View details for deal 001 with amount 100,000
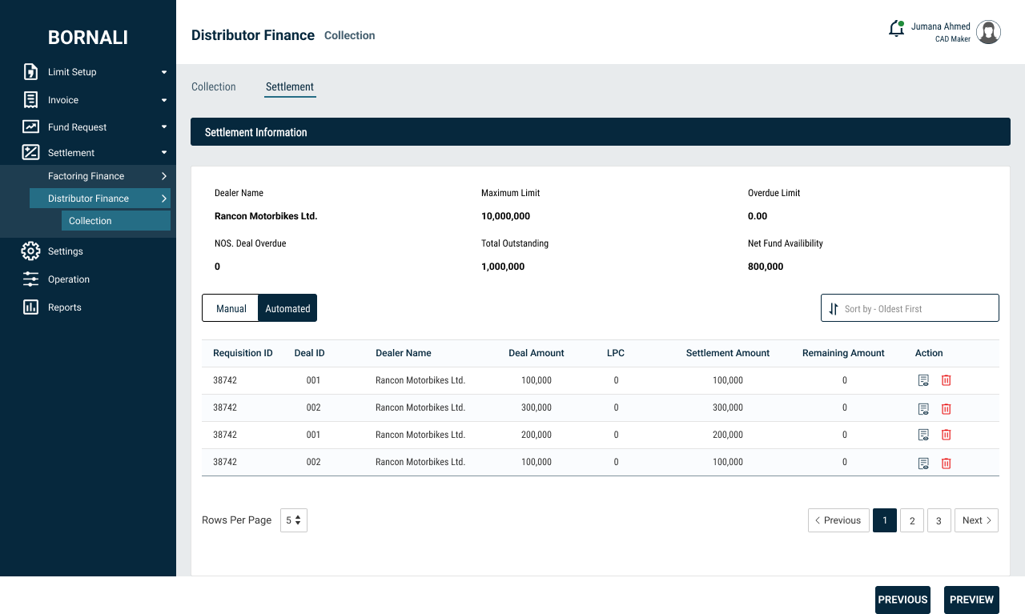This screenshot has height=614, width=1025. pos(923,381)
